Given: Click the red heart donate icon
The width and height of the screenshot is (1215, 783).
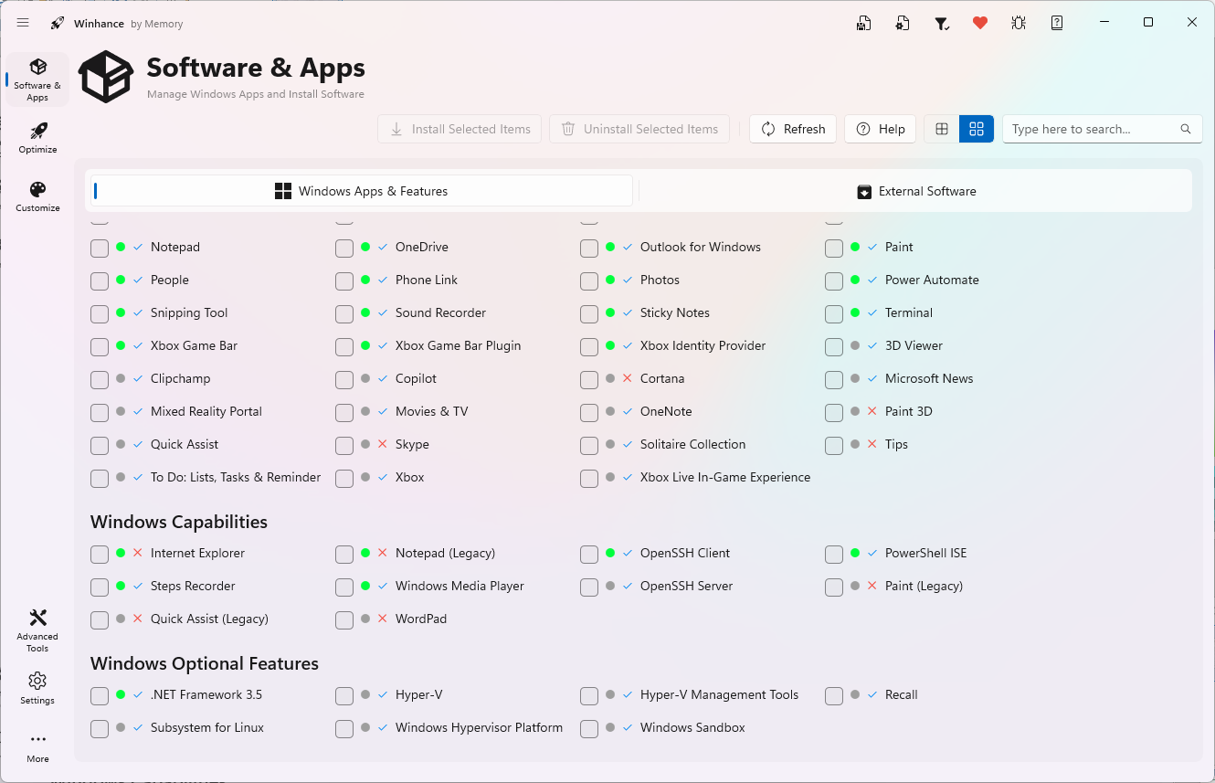Looking at the screenshot, I should coord(980,23).
